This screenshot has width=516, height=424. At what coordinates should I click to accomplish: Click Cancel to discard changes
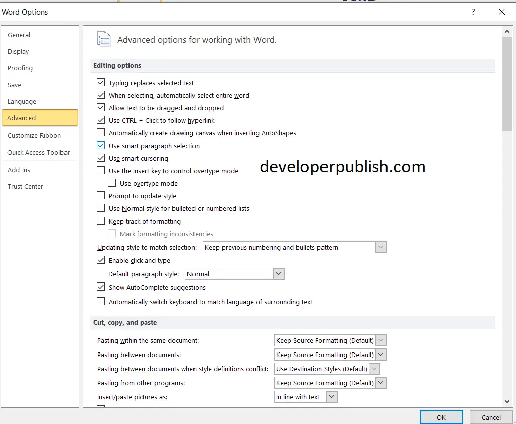click(x=491, y=417)
